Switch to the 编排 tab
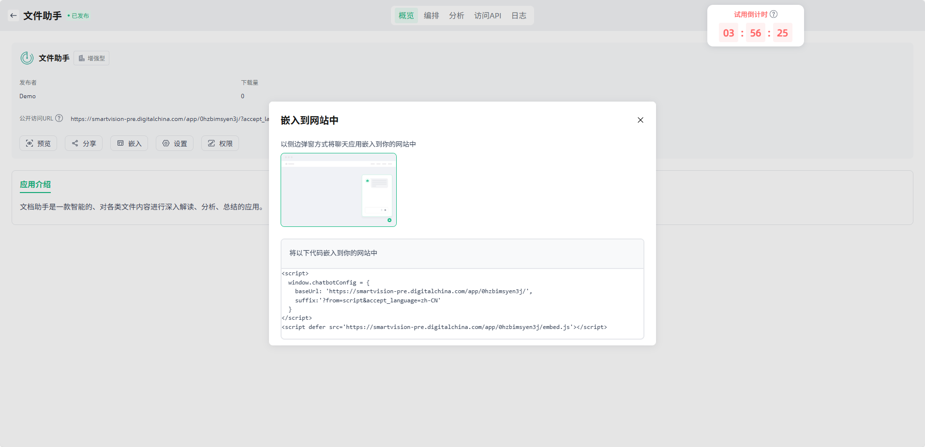 point(431,15)
